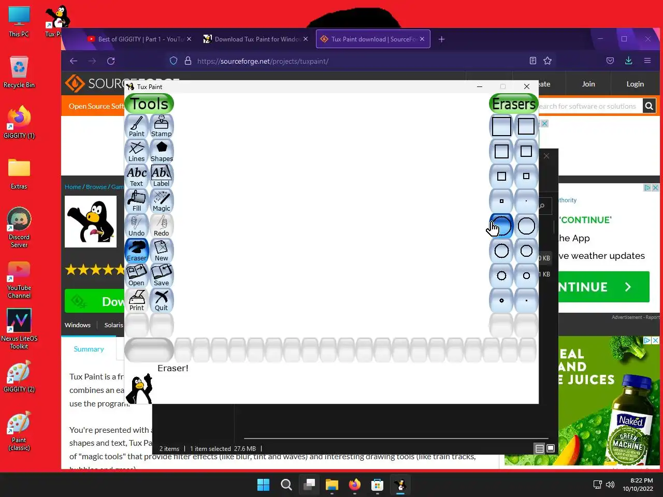Screen dimensions: 663x497
Task: Select Nexus LiteOS Toolkit desktop shortcut
Action: point(19,329)
